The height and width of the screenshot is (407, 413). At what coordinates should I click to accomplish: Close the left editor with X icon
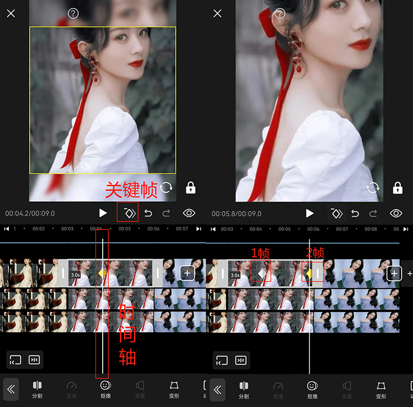(x=11, y=13)
